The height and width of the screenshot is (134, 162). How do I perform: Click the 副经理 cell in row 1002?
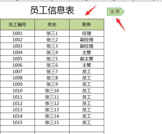(x=87, y=40)
